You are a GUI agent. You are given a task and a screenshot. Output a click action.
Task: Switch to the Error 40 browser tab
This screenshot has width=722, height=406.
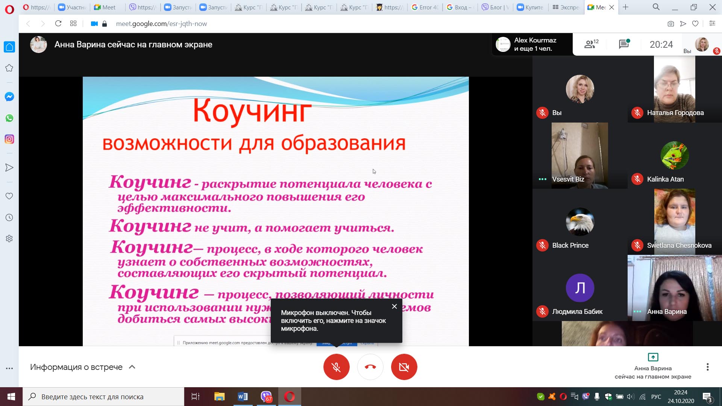425,7
